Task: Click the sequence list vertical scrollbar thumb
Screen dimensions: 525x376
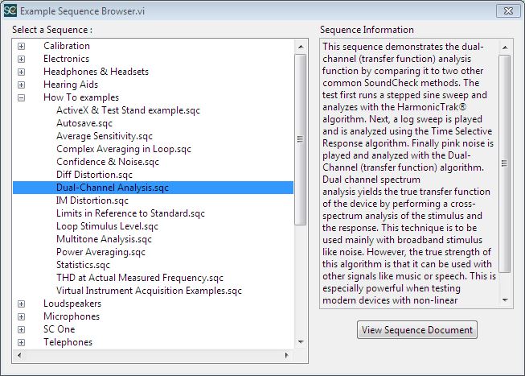Action: (x=301, y=139)
